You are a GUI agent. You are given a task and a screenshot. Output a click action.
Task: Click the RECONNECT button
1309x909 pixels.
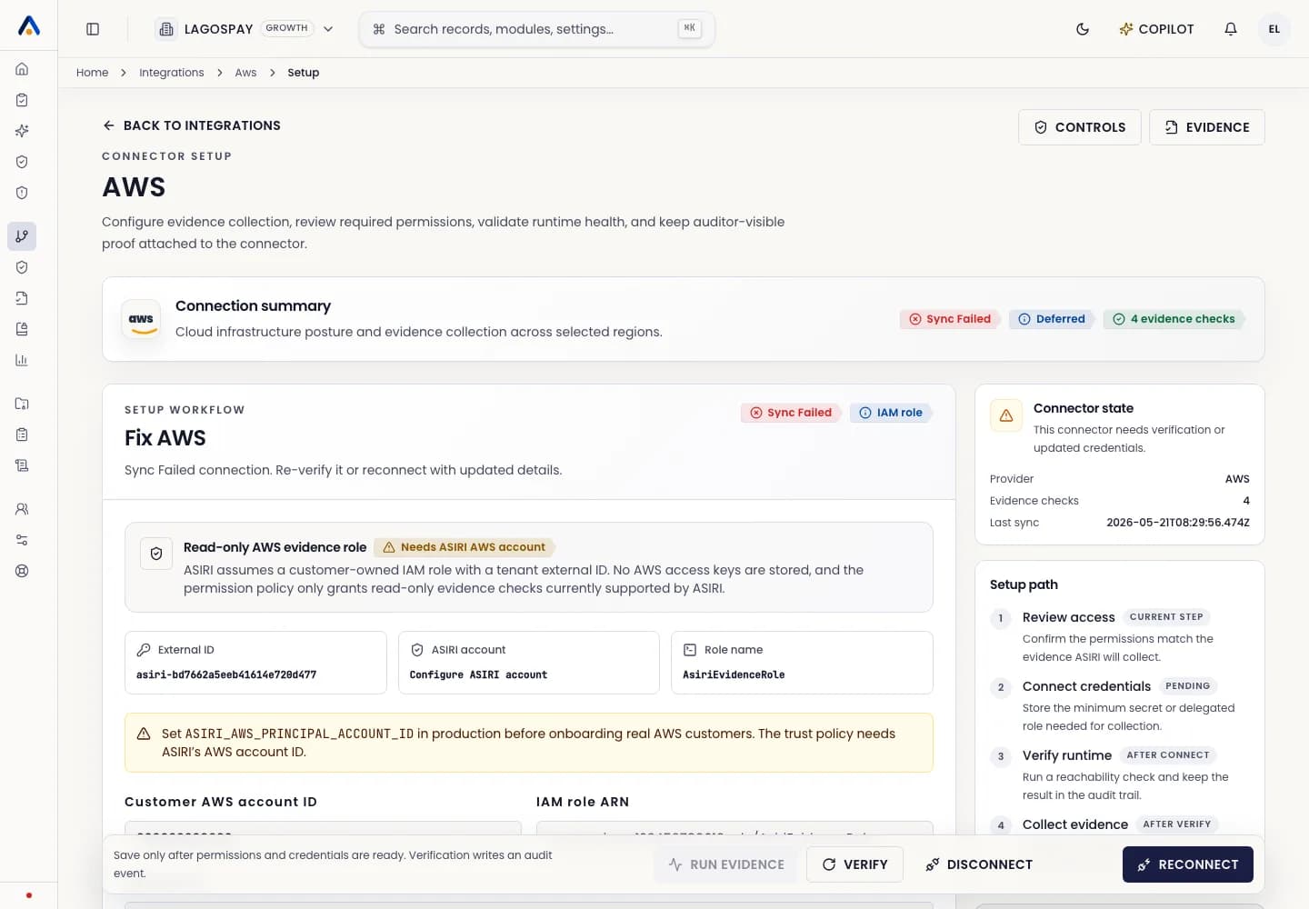pos(1188,864)
